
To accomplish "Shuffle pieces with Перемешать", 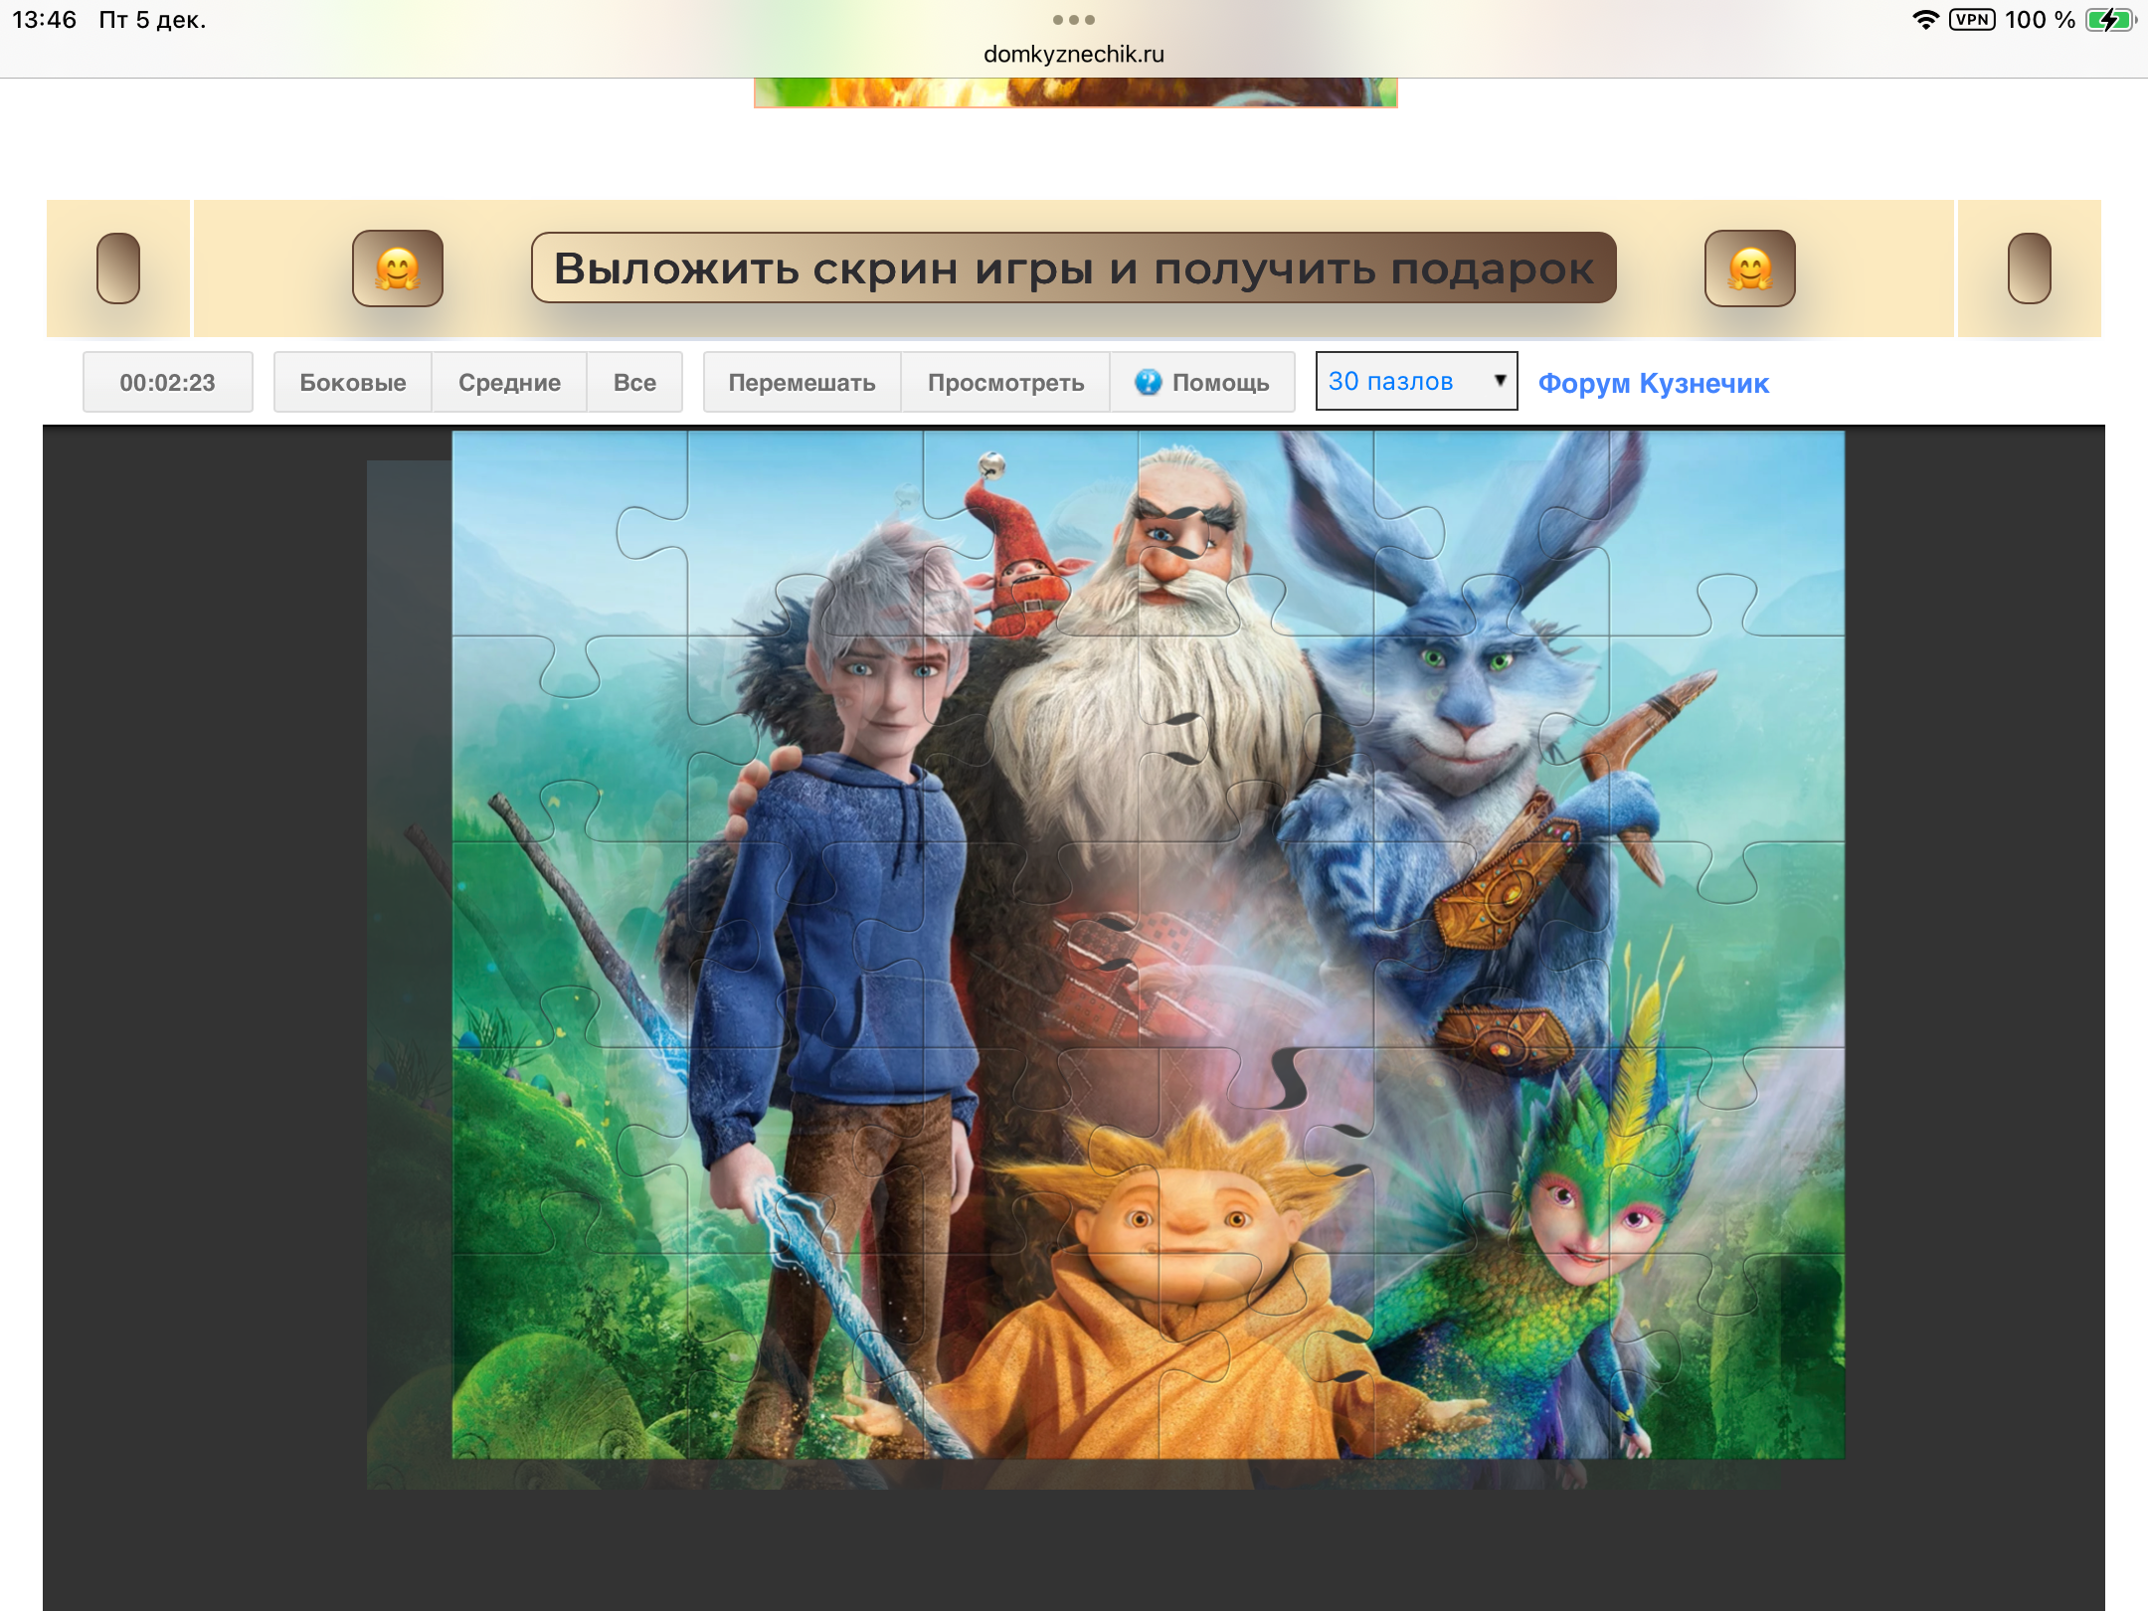I will tap(802, 382).
